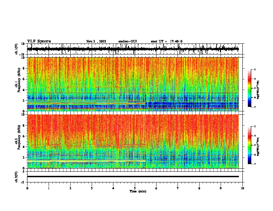
Task: Click the "-7" value on ch.2 colorbar
Action: [254, 164]
